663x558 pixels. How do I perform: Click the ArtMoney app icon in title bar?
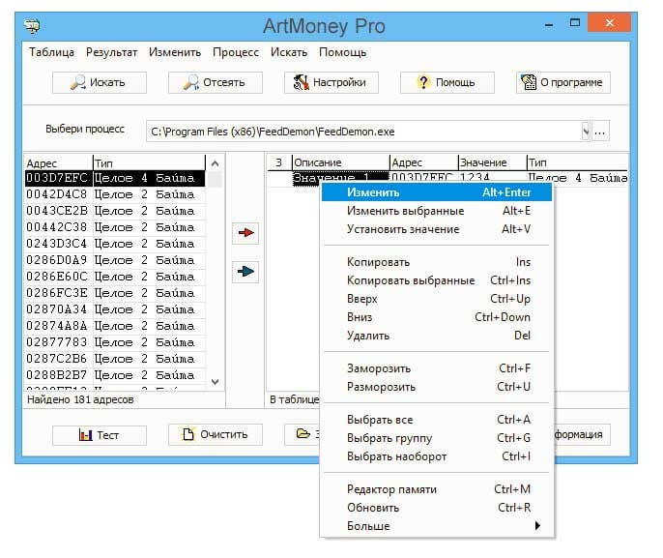32,26
